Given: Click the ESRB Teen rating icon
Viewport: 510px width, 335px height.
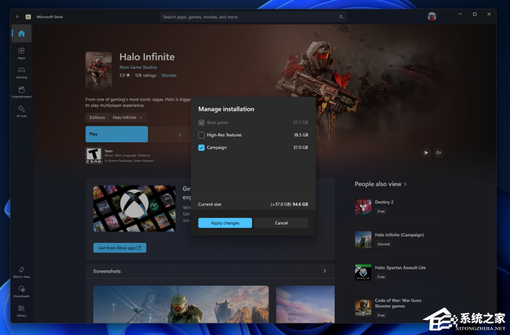Looking at the screenshot, I should tap(94, 156).
